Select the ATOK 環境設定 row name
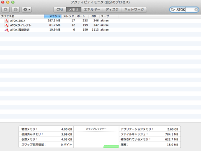This screenshot has width=201, height=151. 20,30
